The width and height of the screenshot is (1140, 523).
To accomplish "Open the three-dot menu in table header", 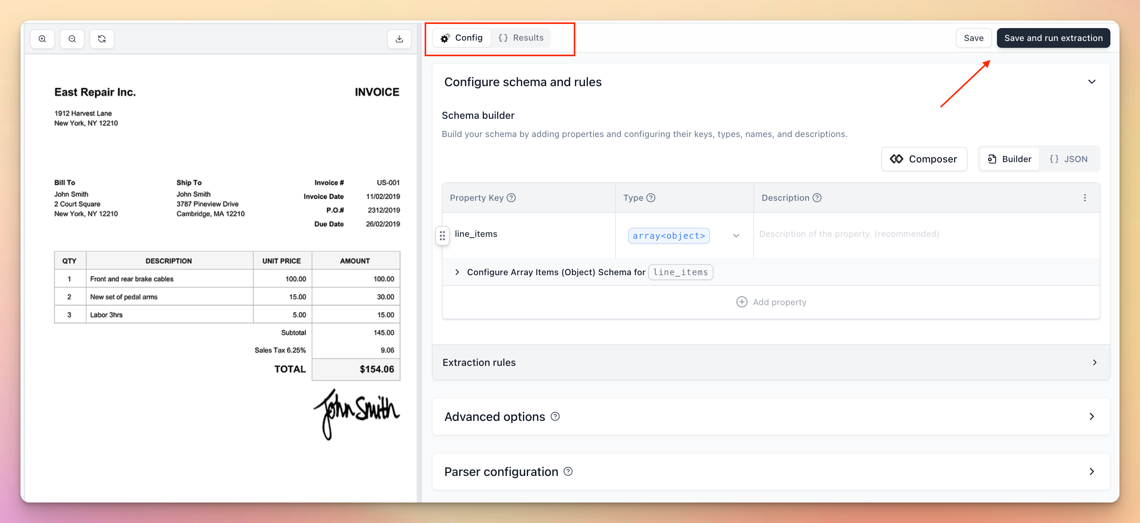I will tap(1084, 198).
